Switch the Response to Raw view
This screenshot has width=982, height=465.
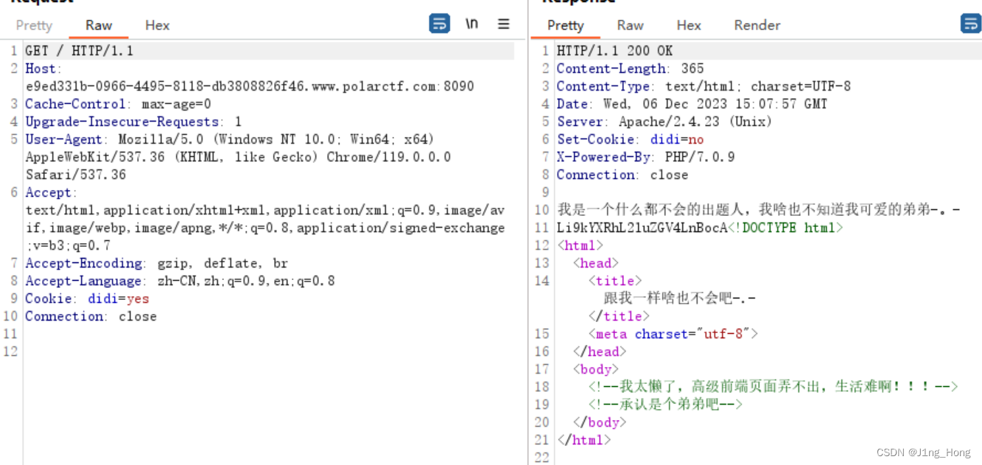point(630,25)
